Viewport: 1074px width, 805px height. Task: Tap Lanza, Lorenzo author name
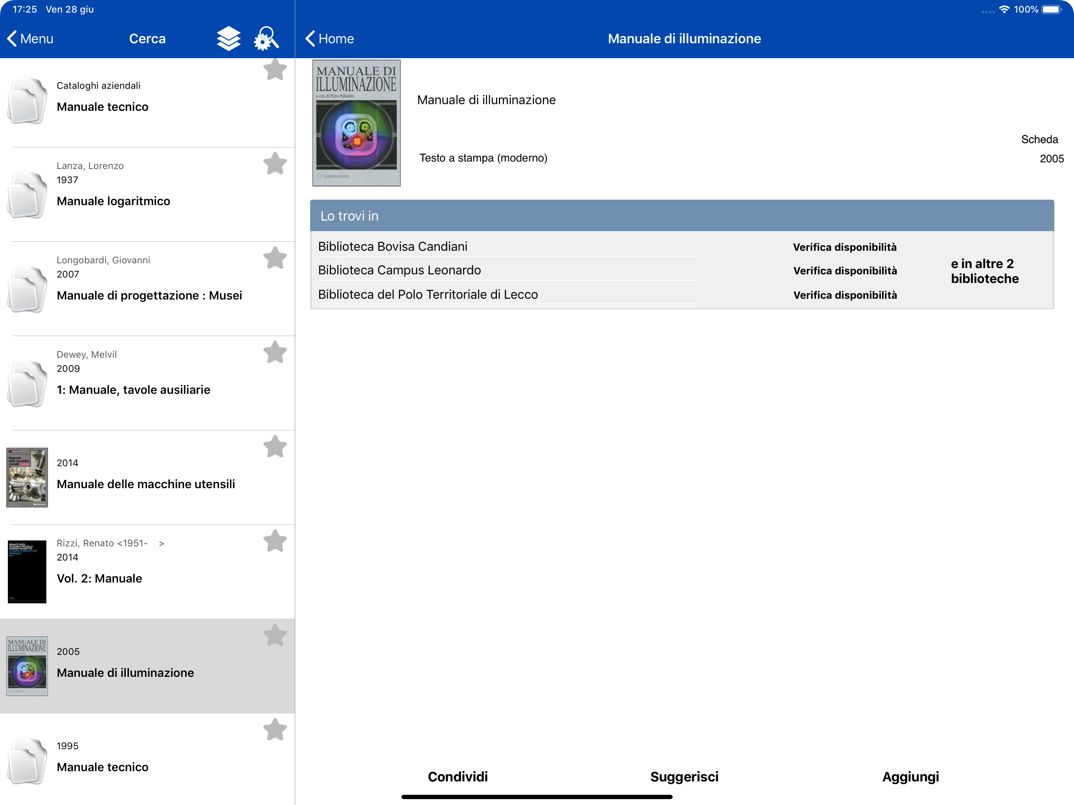coord(90,165)
